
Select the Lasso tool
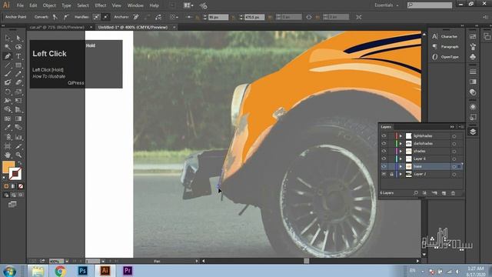tap(18, 47)
